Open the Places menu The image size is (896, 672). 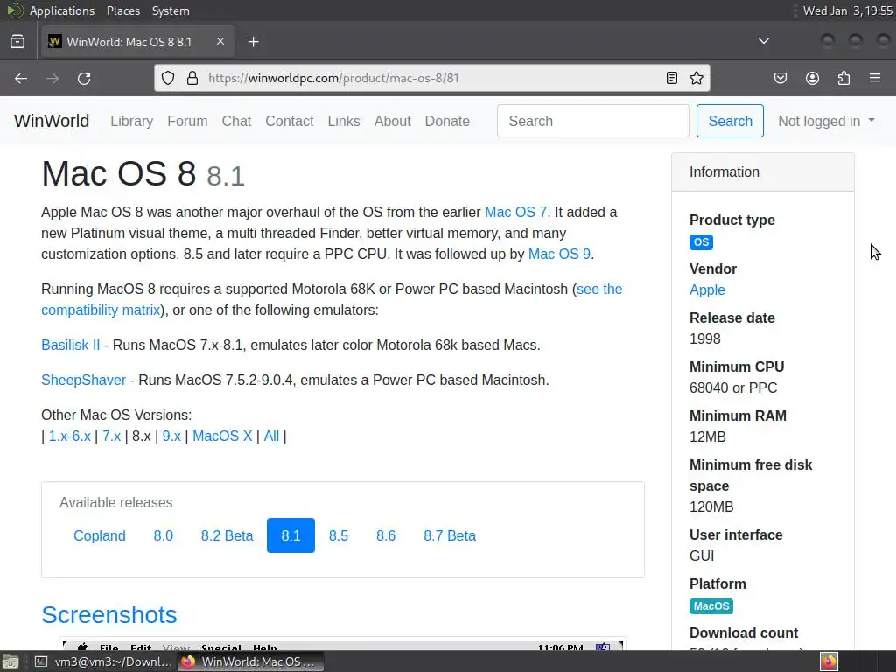click(122, 10)
